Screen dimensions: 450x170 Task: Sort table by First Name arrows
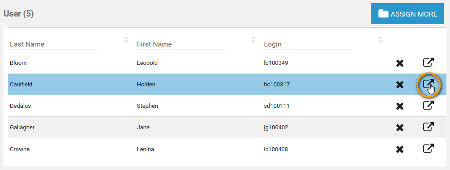pyautogui.click(x=253, y=40)
